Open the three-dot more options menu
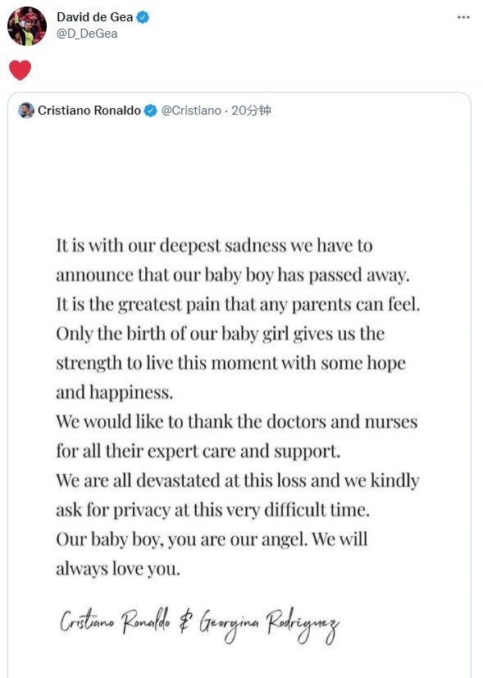Viewport: 483px width, 678px height. pos(463,17)
